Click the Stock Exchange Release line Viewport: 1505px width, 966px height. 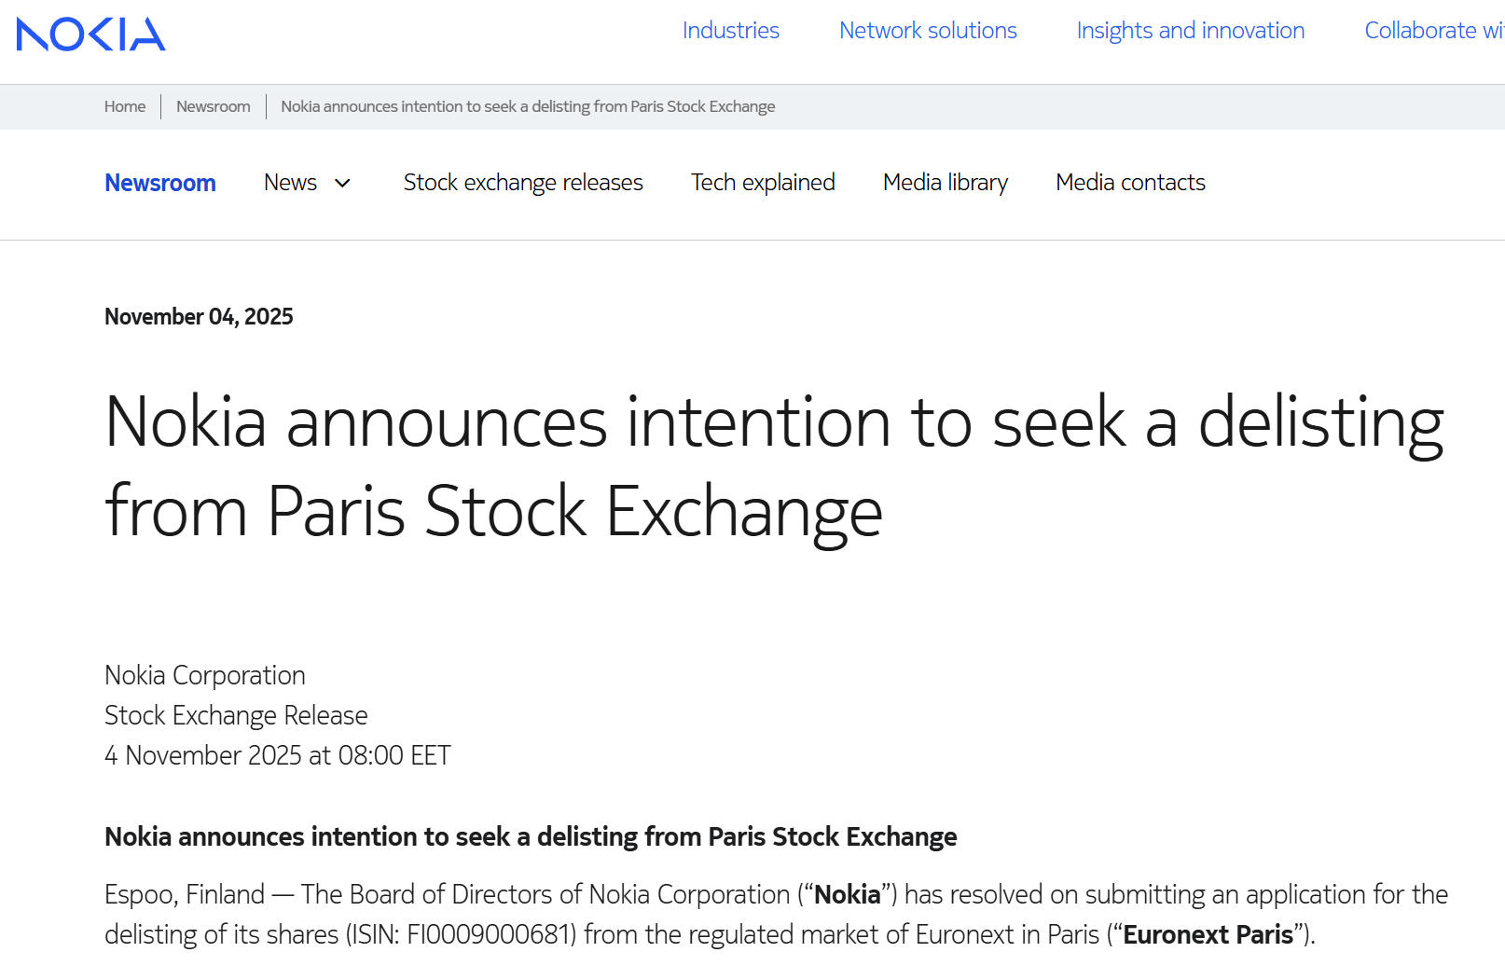(x=236, y=715)
